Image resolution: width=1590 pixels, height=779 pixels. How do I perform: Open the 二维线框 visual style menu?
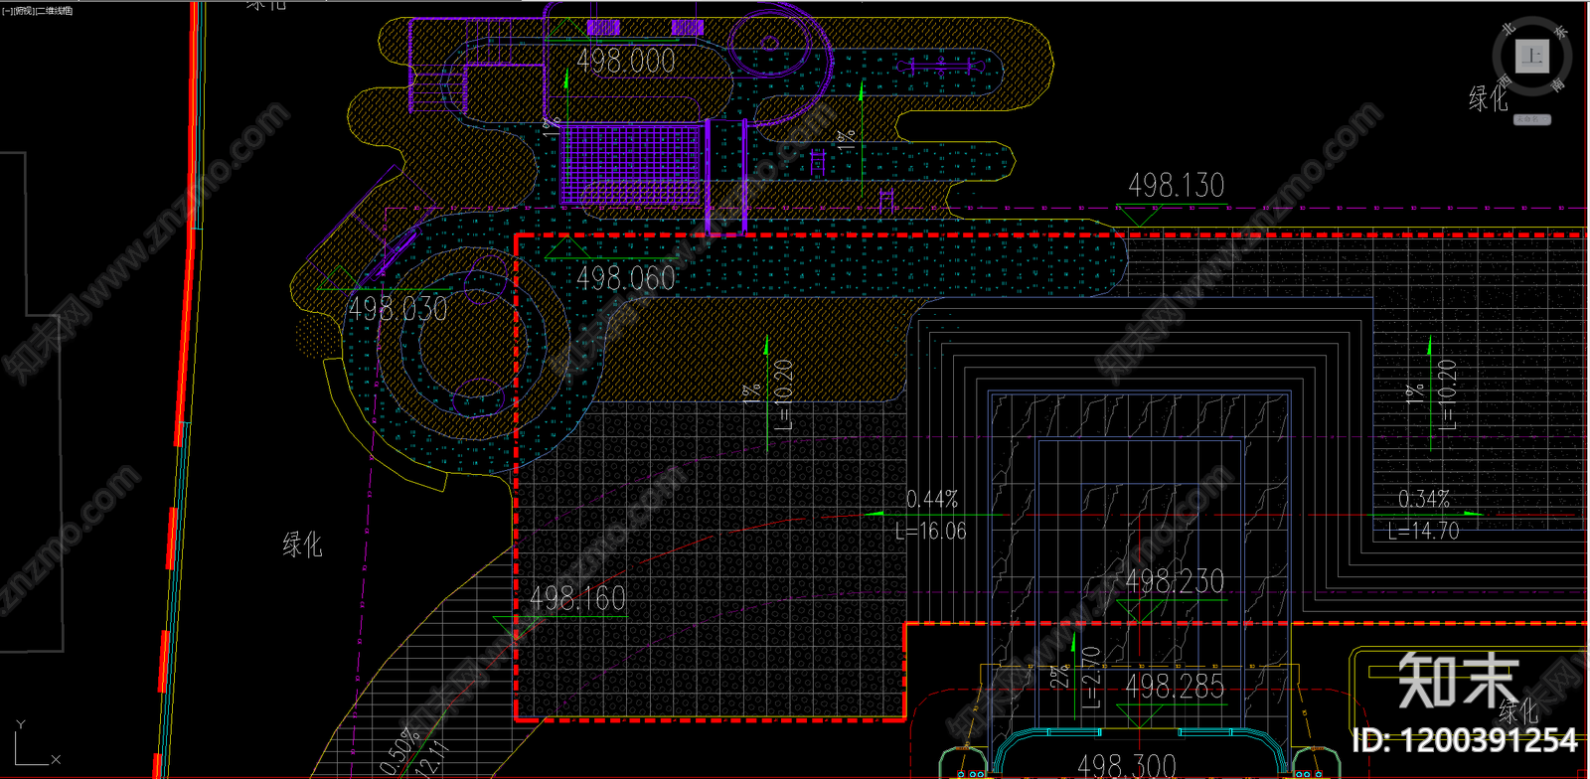coord(54,11)
